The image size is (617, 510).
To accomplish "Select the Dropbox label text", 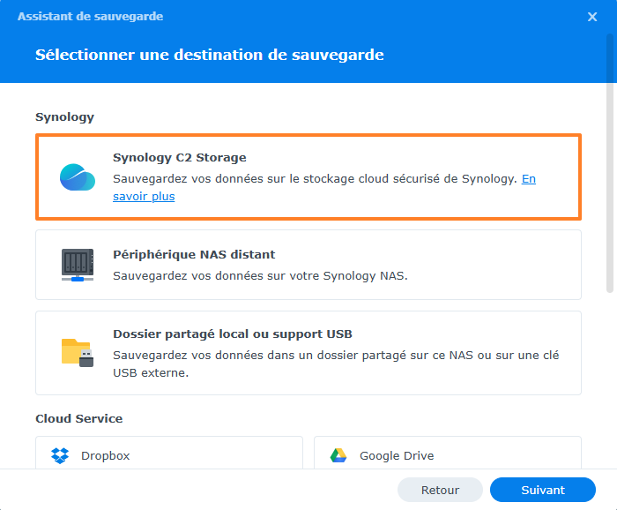I will (106, 456).
